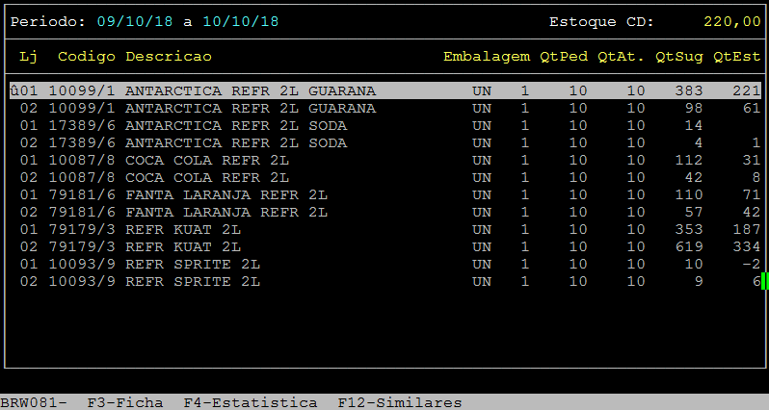Click the QtSug column header

pos(678,57)
